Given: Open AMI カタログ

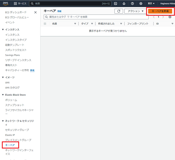Looking at the screenshot, I should [12, 88].
